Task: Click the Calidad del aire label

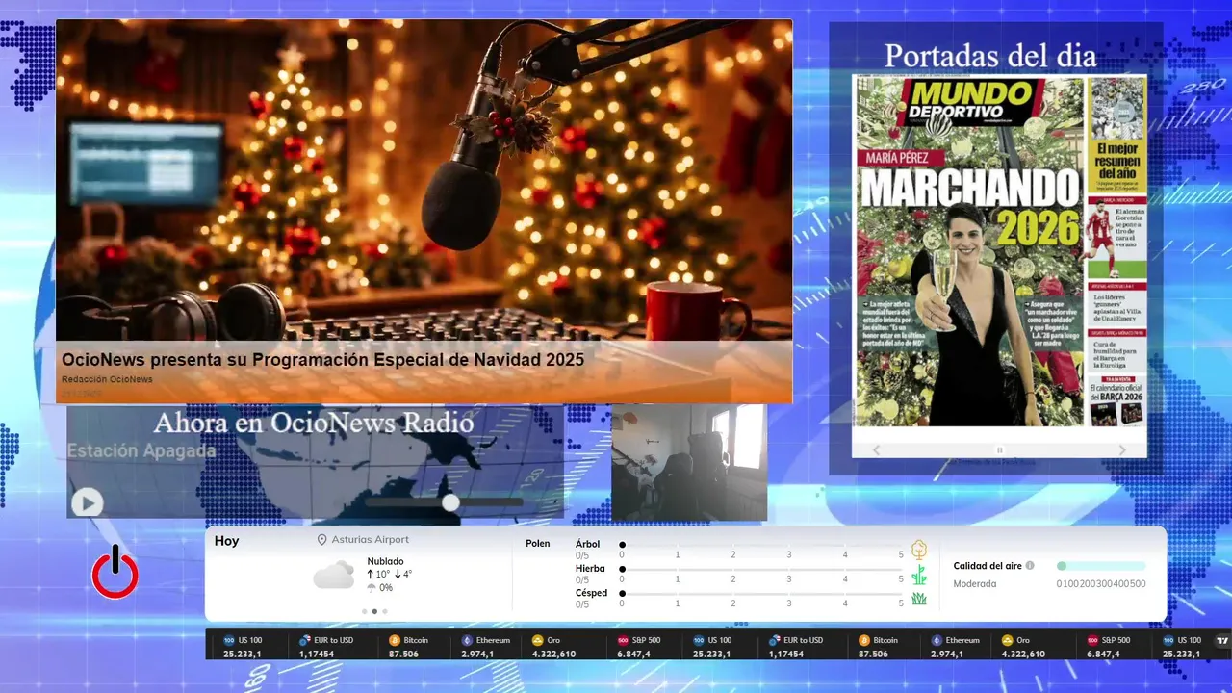Action: click(x=988, y=566)
